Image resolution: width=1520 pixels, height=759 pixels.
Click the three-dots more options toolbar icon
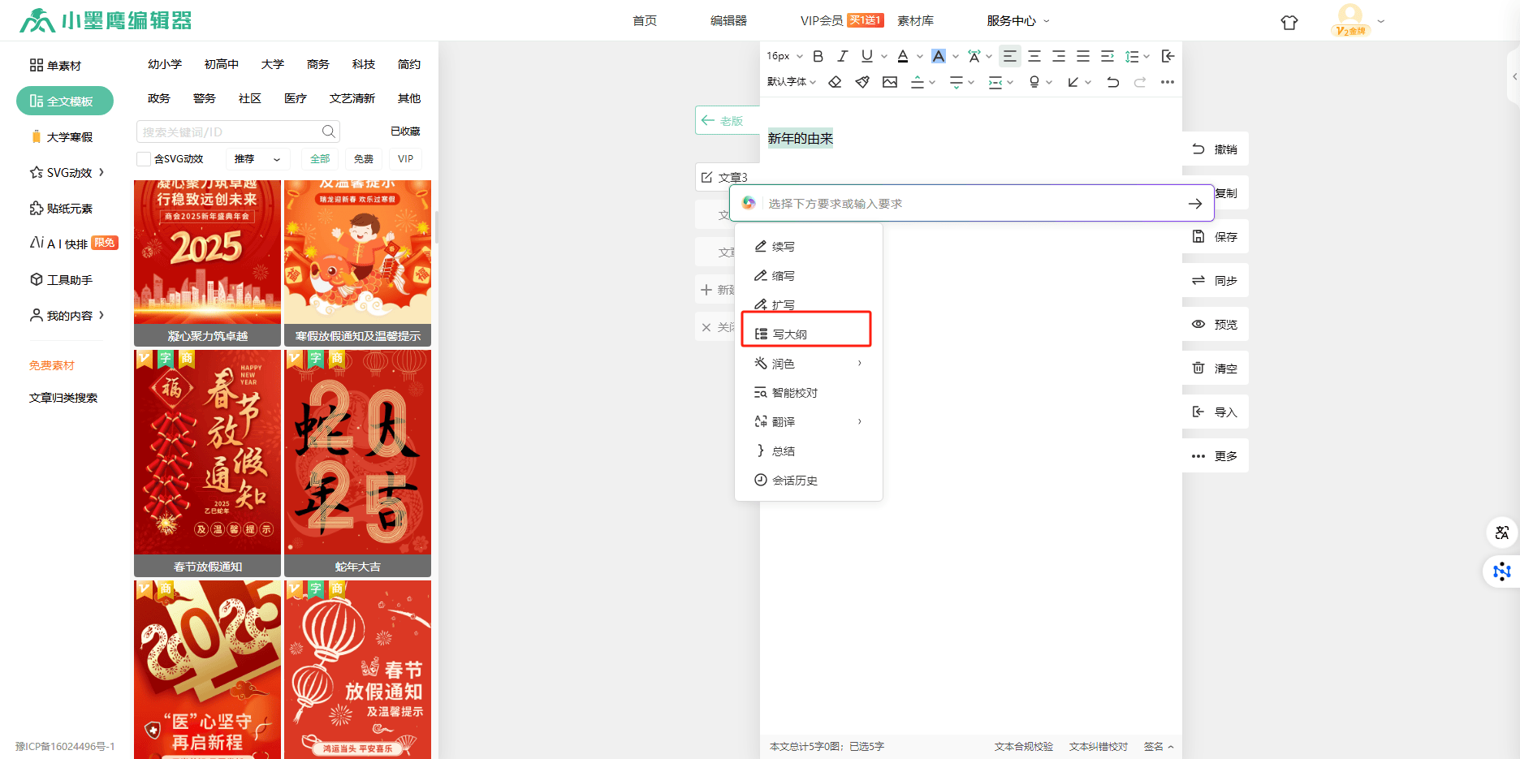coord(1168,82)
